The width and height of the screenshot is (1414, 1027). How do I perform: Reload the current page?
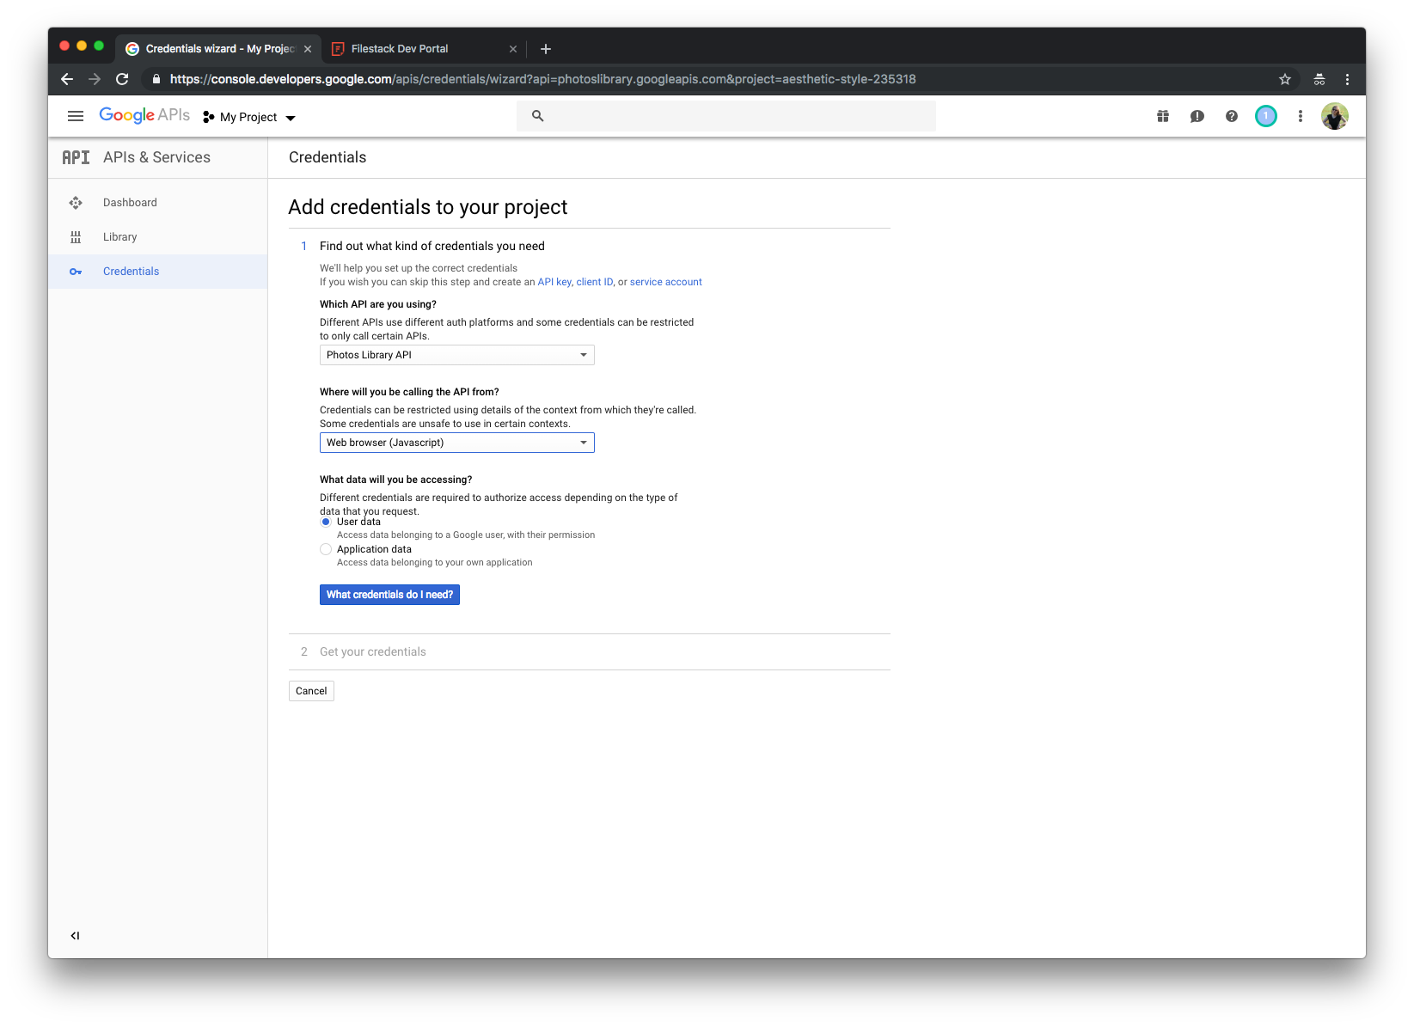tap(122, 79)
